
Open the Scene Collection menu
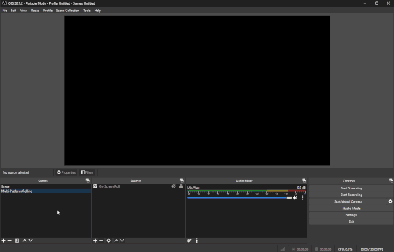(68, 11)
